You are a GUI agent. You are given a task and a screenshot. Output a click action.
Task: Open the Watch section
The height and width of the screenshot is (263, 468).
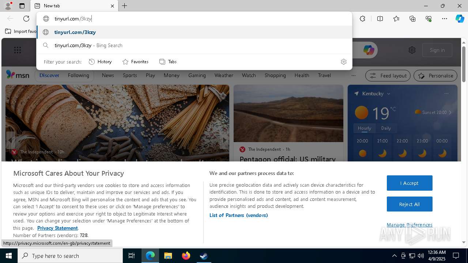point(249,75)
